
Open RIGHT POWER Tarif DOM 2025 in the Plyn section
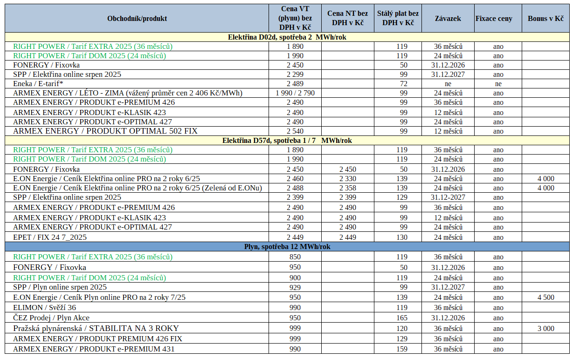90,277
